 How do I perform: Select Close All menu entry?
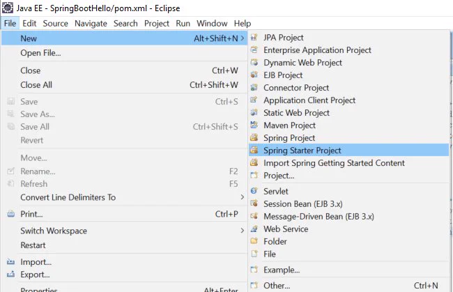(x=124, y=85)
